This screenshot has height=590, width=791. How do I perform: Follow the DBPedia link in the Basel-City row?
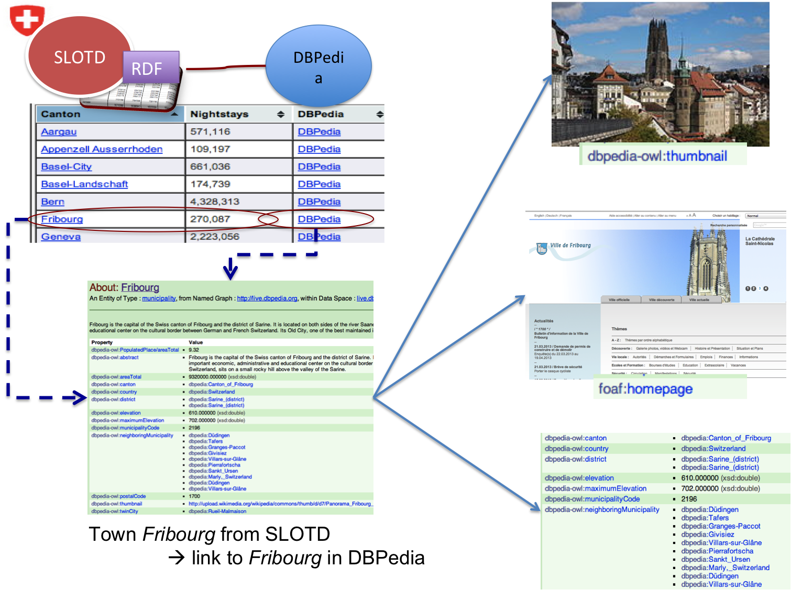[320, 167]
